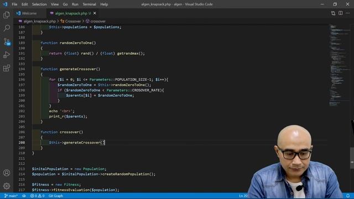Open the Search view in activity bar
The height and width of the screenshot is (199, 354).
pos(7,28)
